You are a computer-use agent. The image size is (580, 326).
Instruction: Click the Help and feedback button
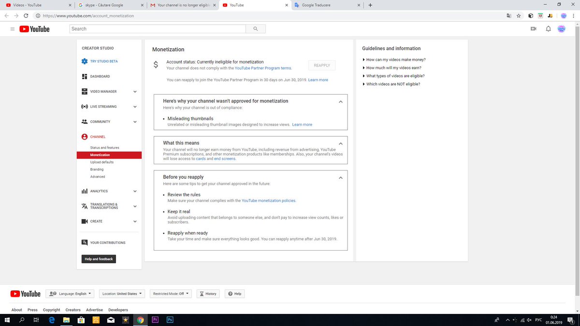99,259
